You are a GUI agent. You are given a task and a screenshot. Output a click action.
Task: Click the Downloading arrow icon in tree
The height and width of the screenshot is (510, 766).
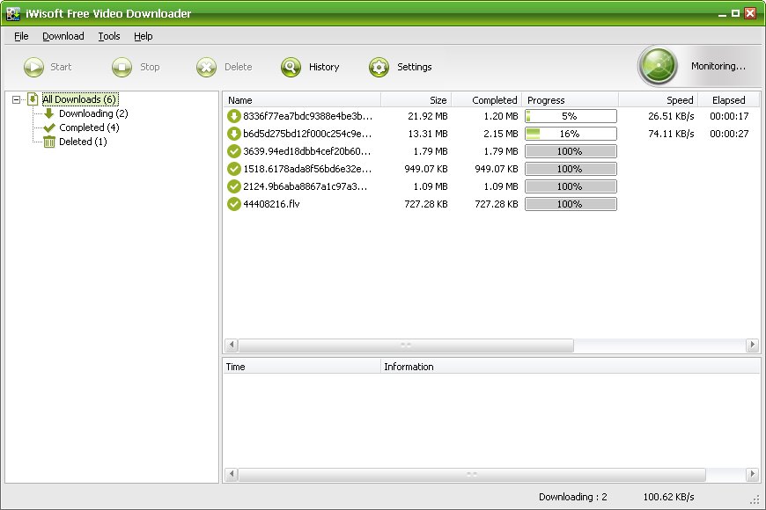[x=48, y=113]
